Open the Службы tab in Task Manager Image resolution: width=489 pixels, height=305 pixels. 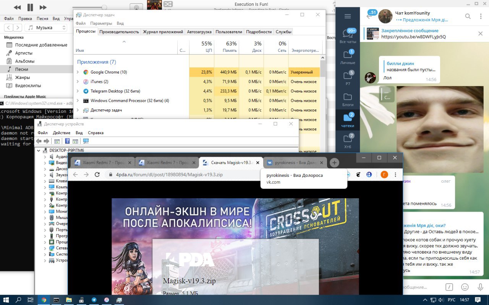coord(283,32)
